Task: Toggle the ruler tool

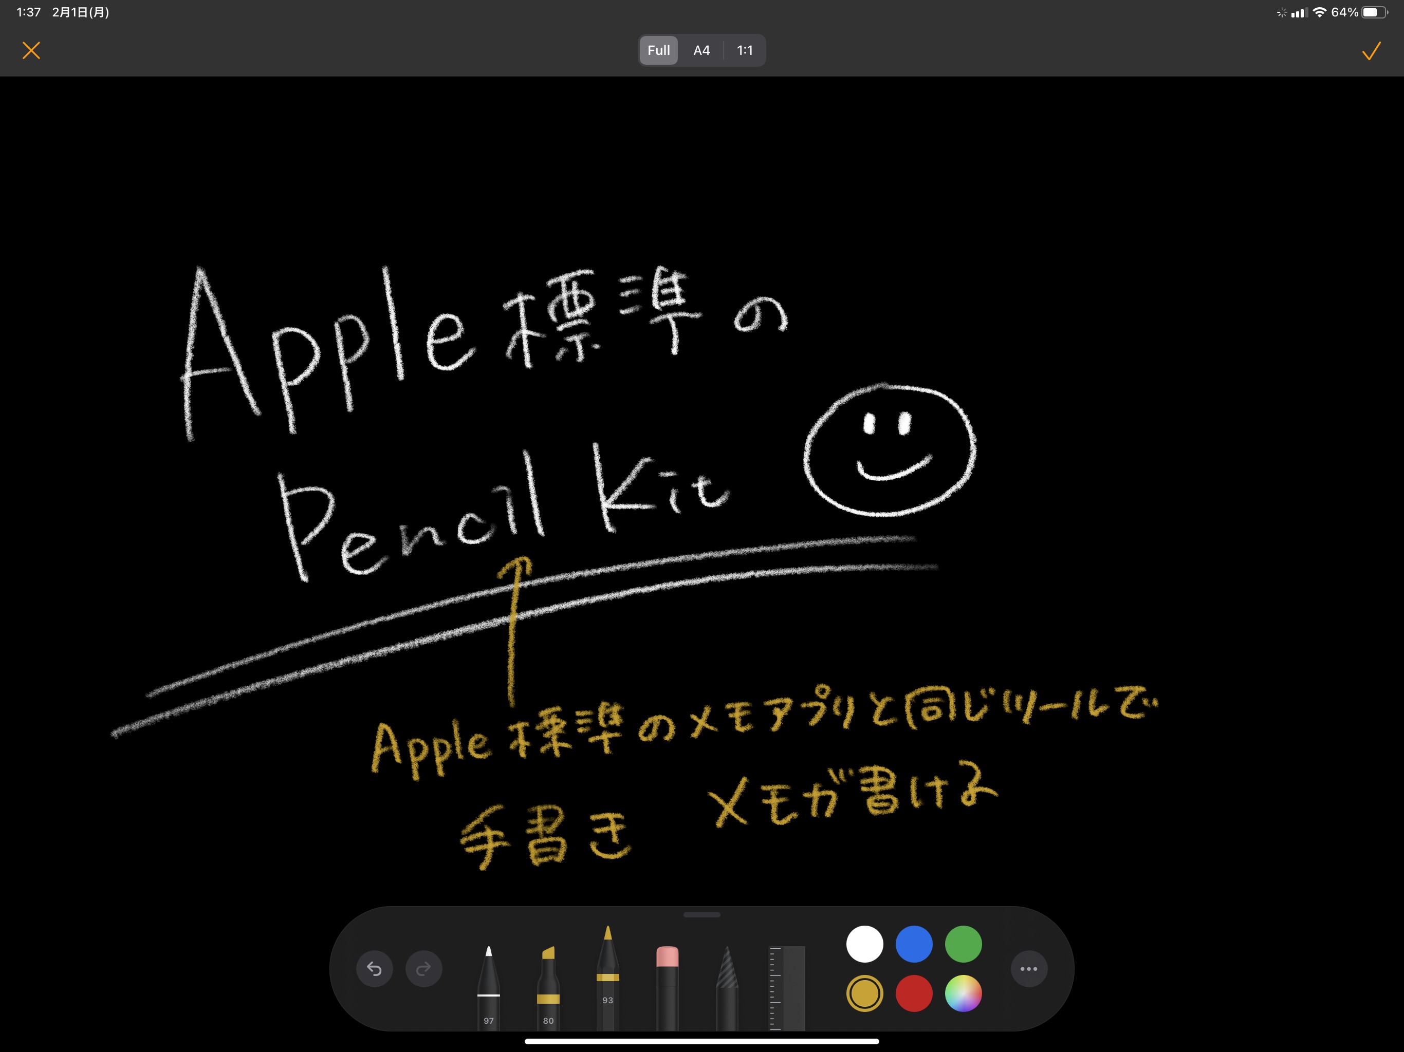Action: pyautogui.click(x=787, y=988)
